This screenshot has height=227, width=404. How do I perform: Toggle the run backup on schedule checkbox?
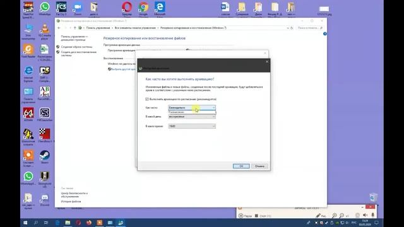tap(147, 99)
